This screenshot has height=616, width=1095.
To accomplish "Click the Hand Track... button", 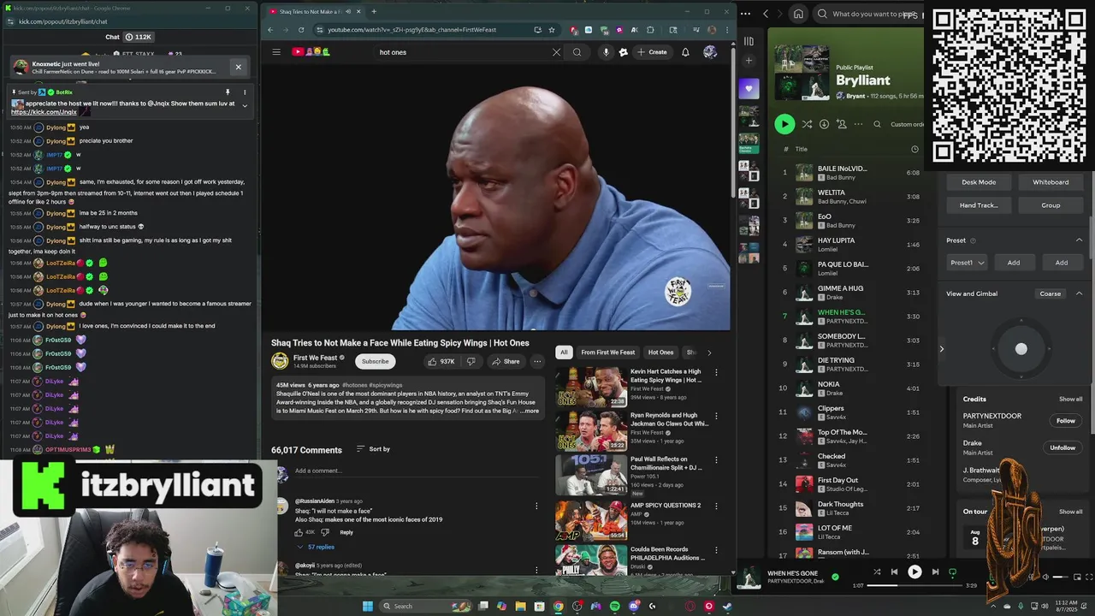I will 979,205.
